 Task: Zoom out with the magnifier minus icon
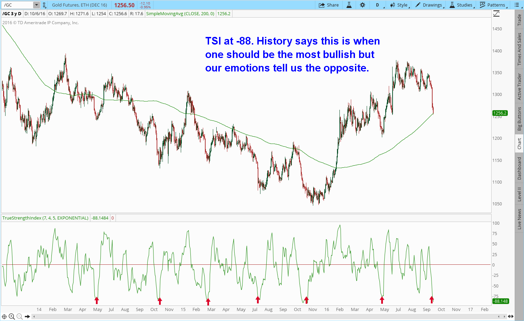19,317
